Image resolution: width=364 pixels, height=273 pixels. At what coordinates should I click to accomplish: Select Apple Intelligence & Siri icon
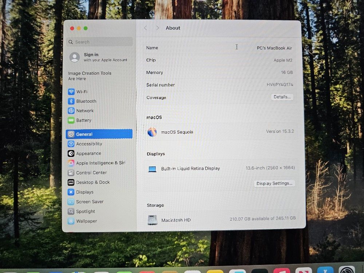pyautogui.click(x=71, y=163)
